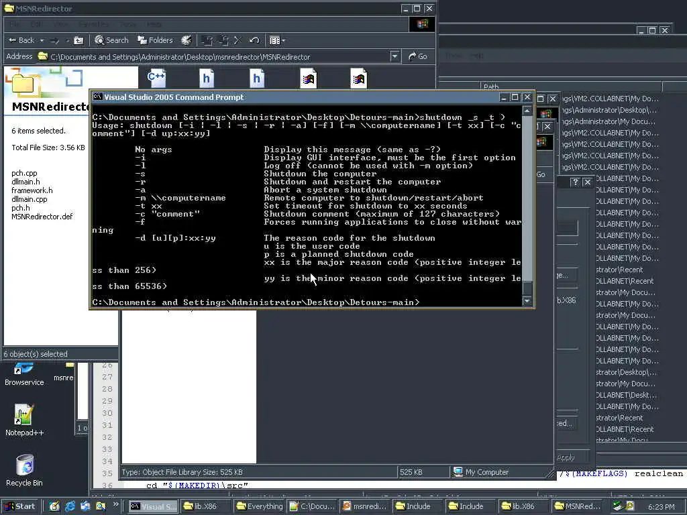The height and width of the screenshot is (515, 687).
Task: Click framework.h in details pane
Action: click(x=32, y=190)
